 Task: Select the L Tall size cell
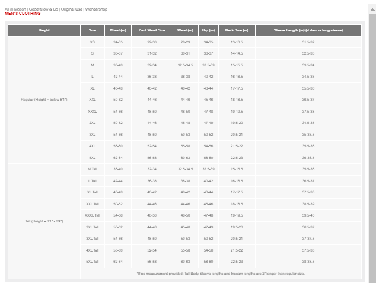[x=93, y=181]
